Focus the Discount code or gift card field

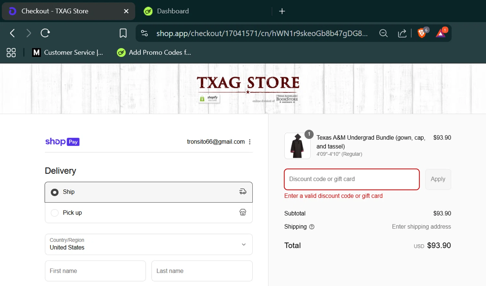tap(352, 179)
